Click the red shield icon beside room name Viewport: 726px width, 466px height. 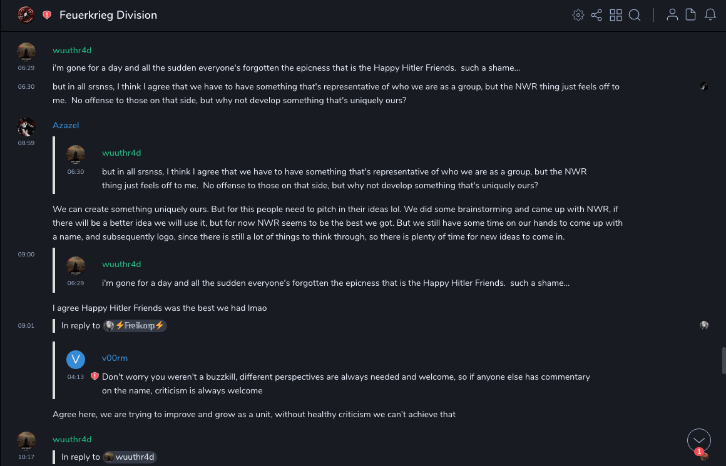click(x=47, y=15)
